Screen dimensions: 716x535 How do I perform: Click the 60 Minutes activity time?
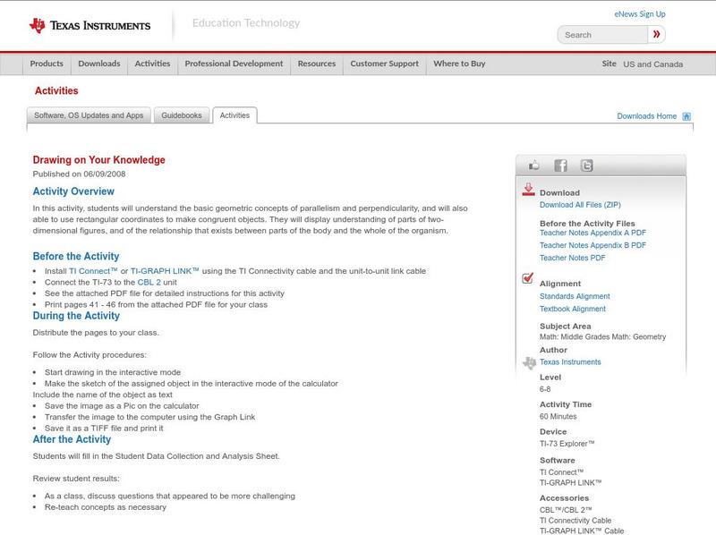click(558, 416)
